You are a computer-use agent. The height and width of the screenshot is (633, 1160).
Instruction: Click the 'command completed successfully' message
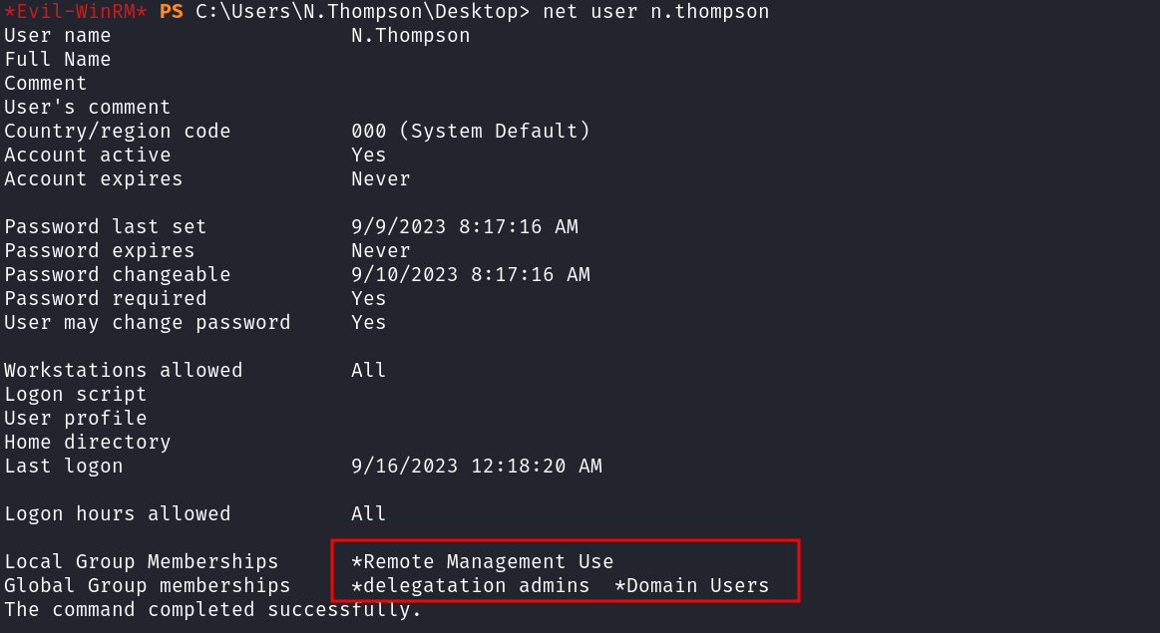tap(212, 610)
